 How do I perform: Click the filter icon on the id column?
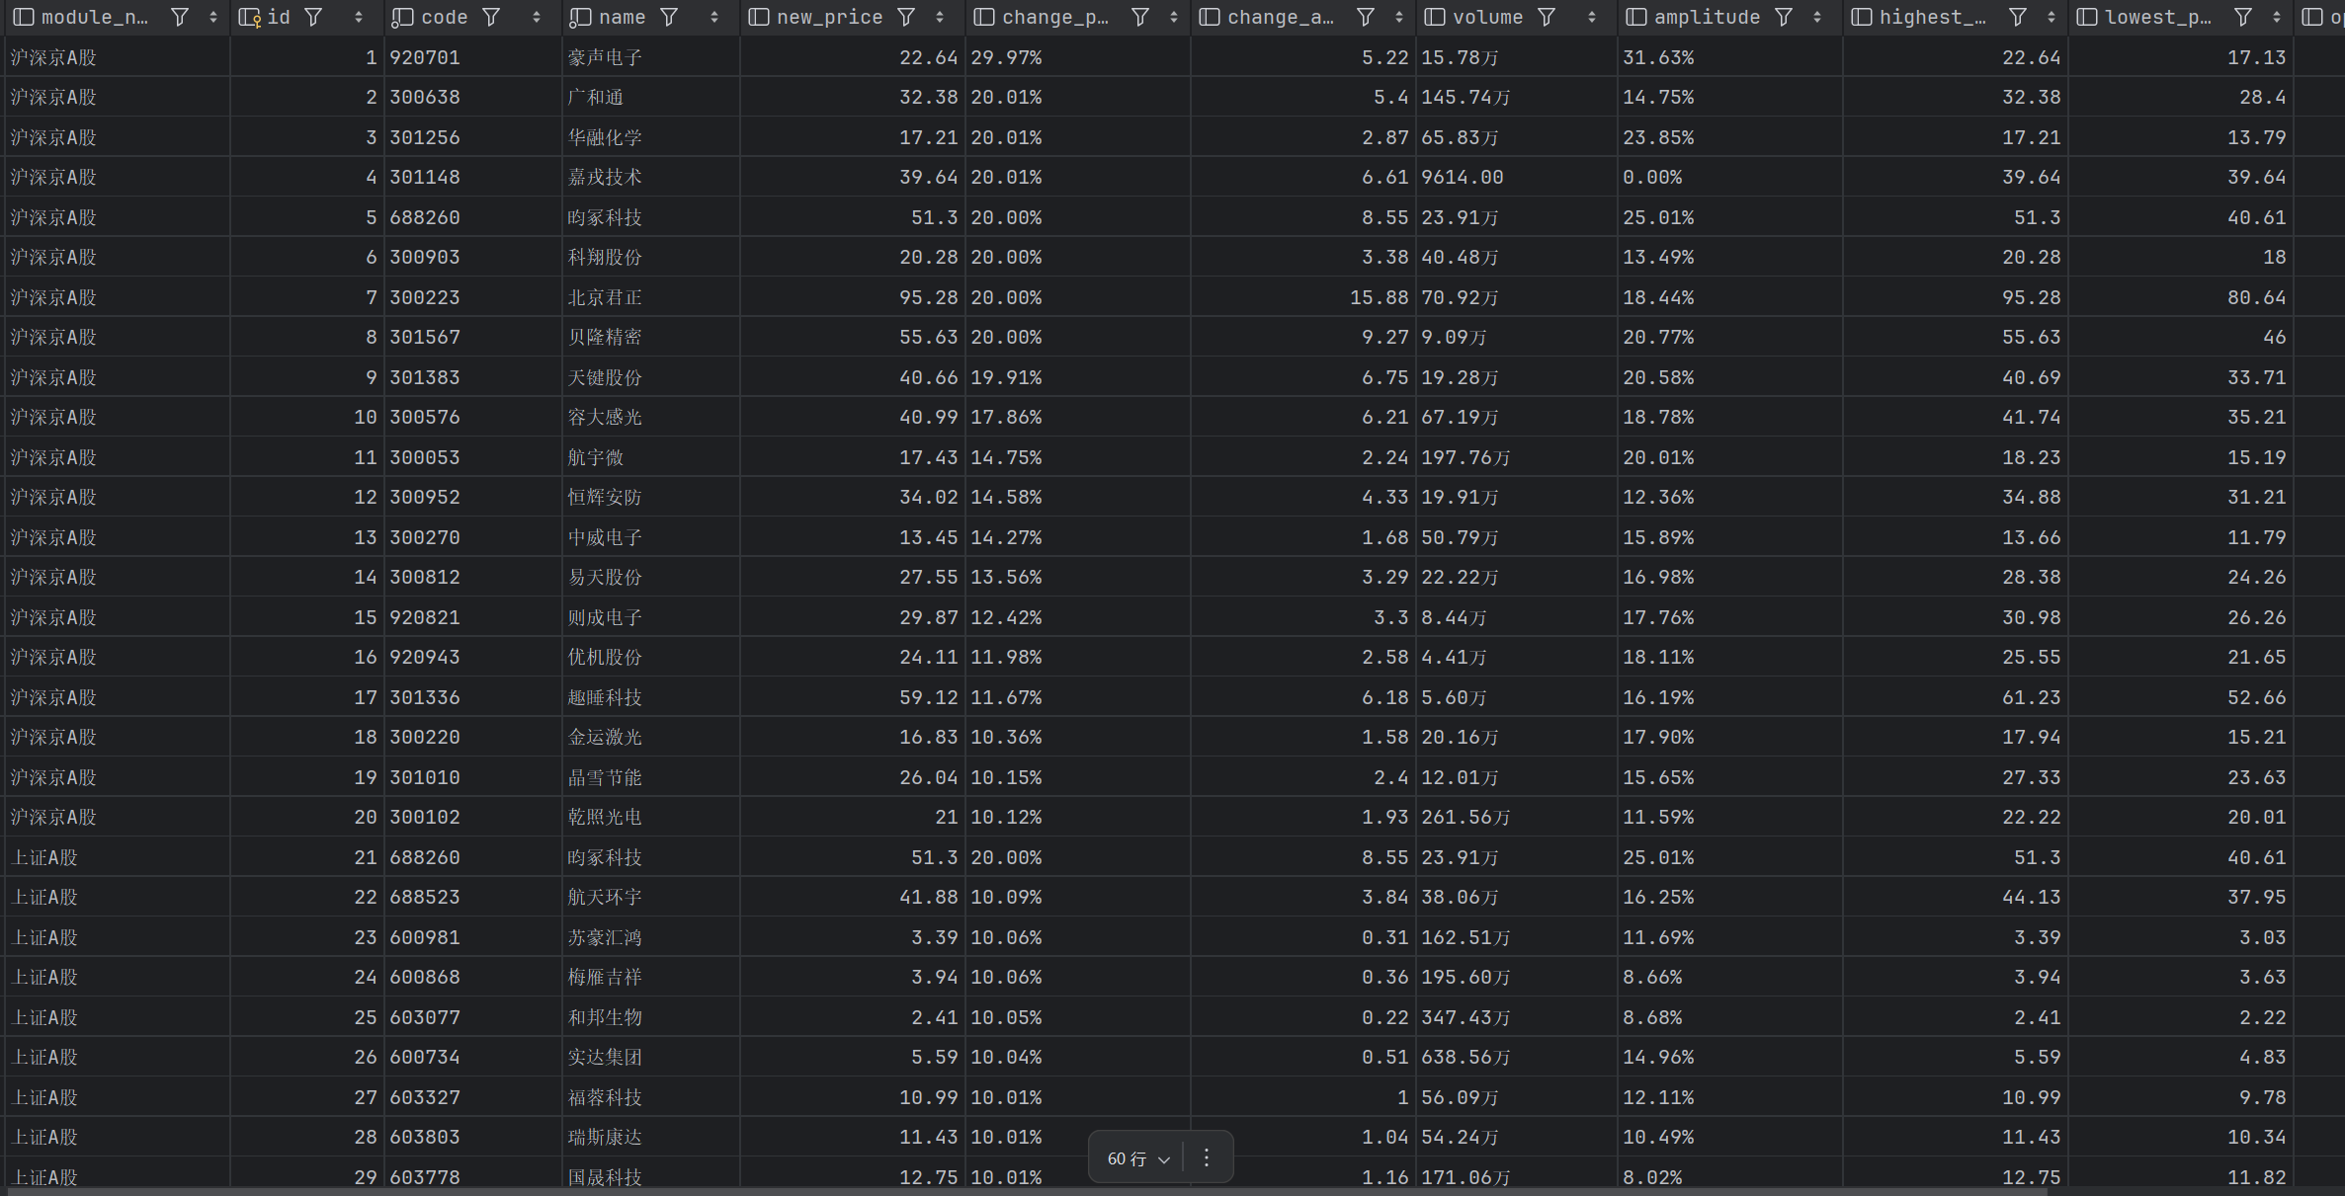[x=313, y=17]
